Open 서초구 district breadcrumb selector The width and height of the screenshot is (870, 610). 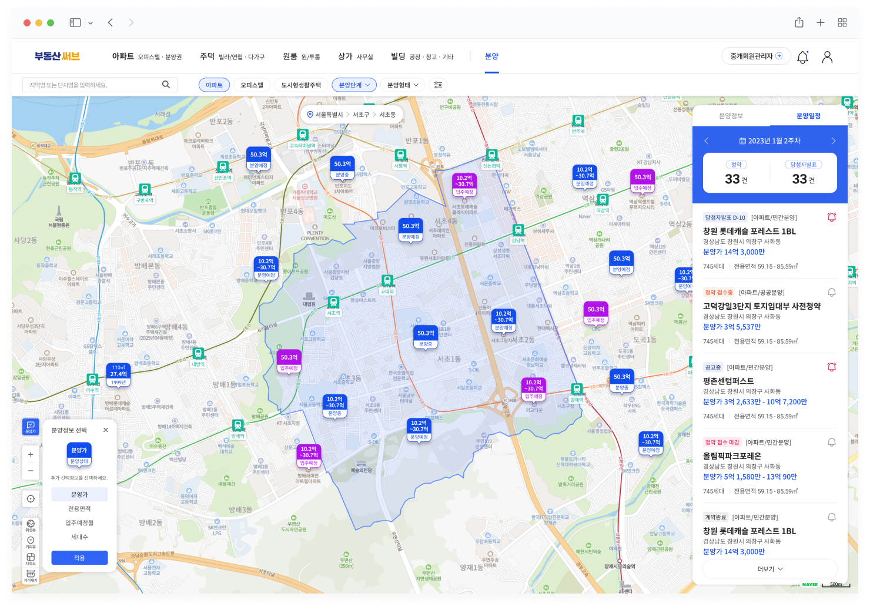361,115
